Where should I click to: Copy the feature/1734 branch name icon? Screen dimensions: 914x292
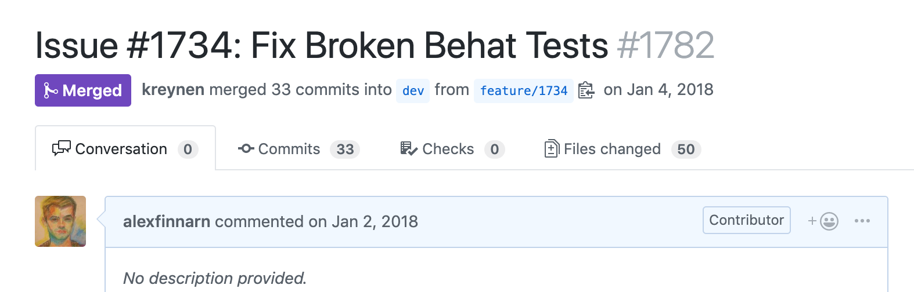[x=586, y=90]
